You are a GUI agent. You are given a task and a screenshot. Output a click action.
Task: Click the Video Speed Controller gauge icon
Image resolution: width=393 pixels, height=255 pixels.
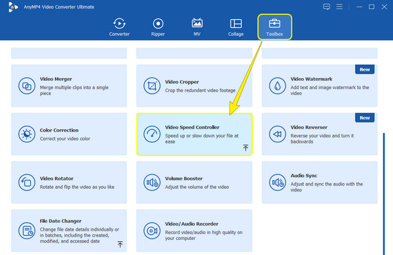pos(152,134)
